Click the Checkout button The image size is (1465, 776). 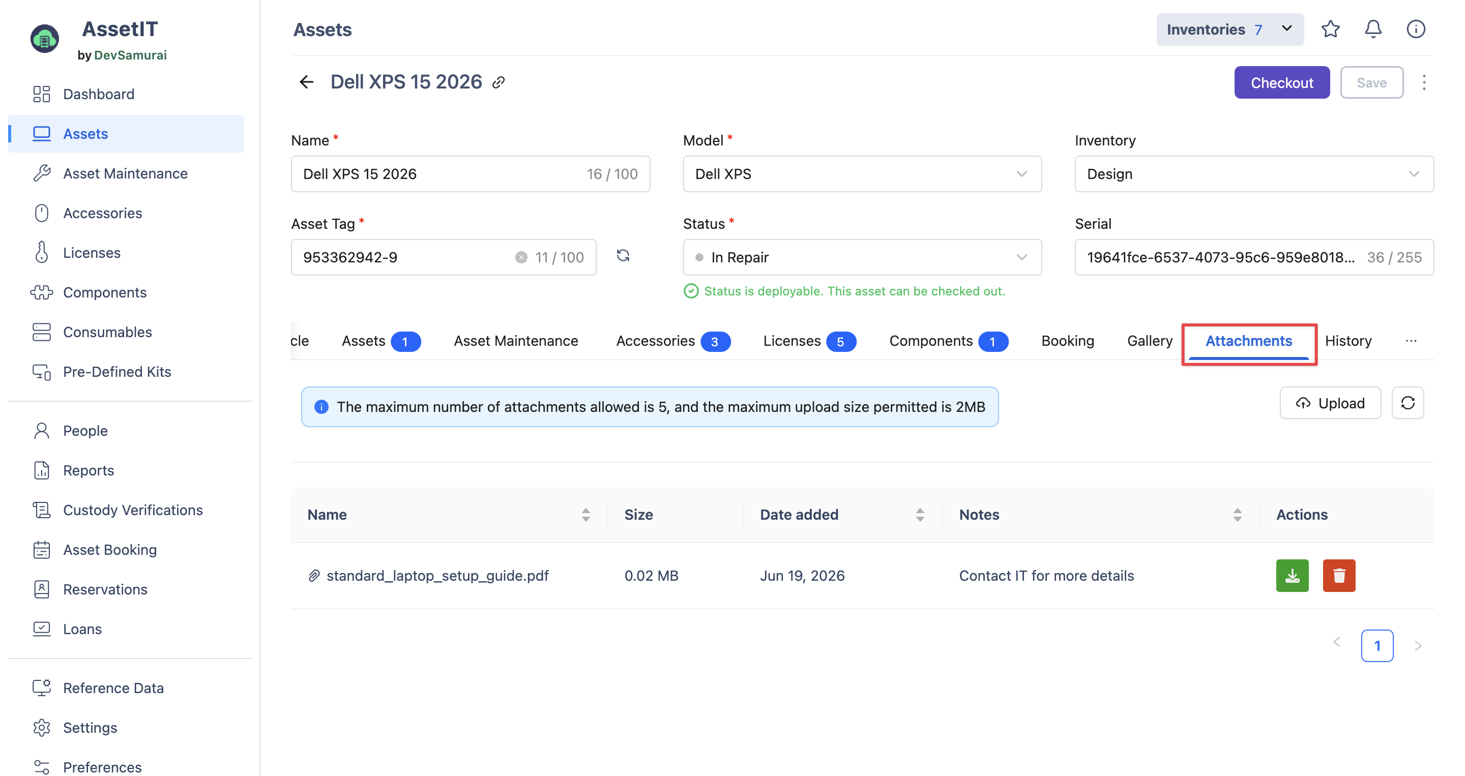(1282, 82)
